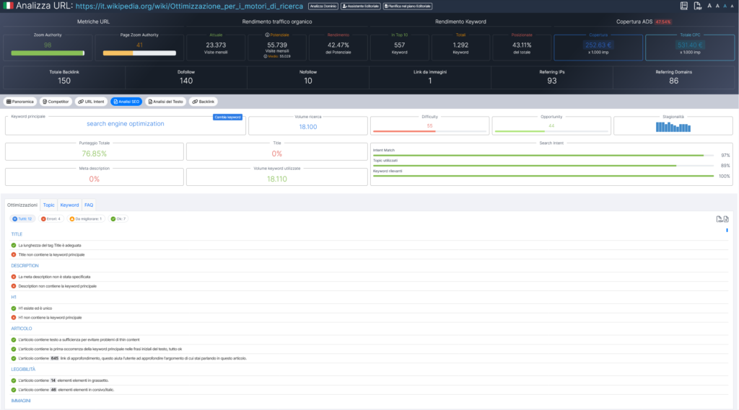
Task: Click error icon for H1 keyword row
Action: [x=14, y=318]
